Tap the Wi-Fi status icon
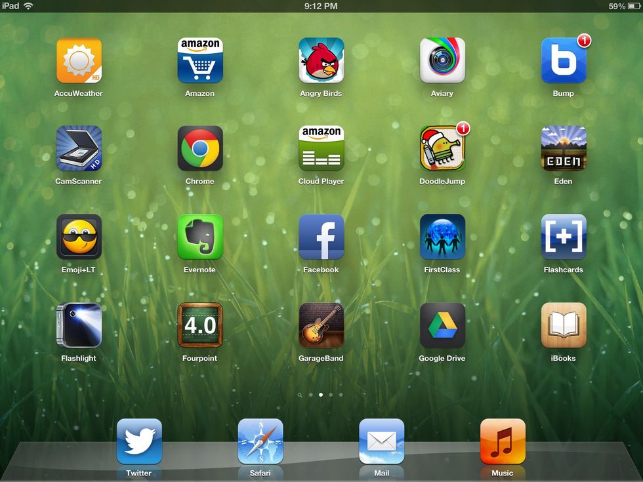 pyautogui.click(x=28, y=6)
